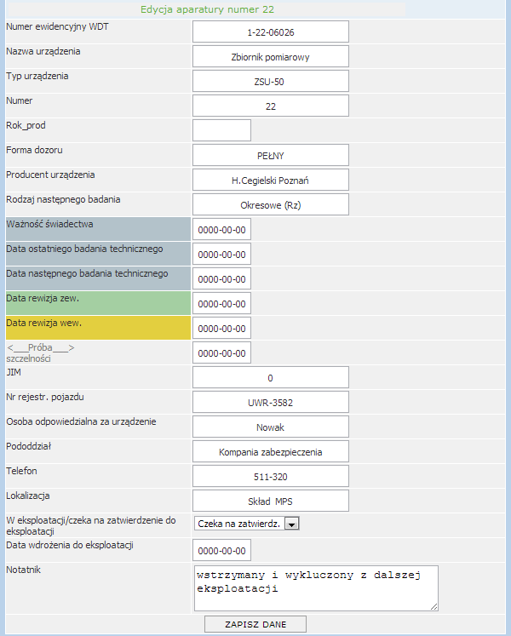Click the Numer field containing 22

270,106
